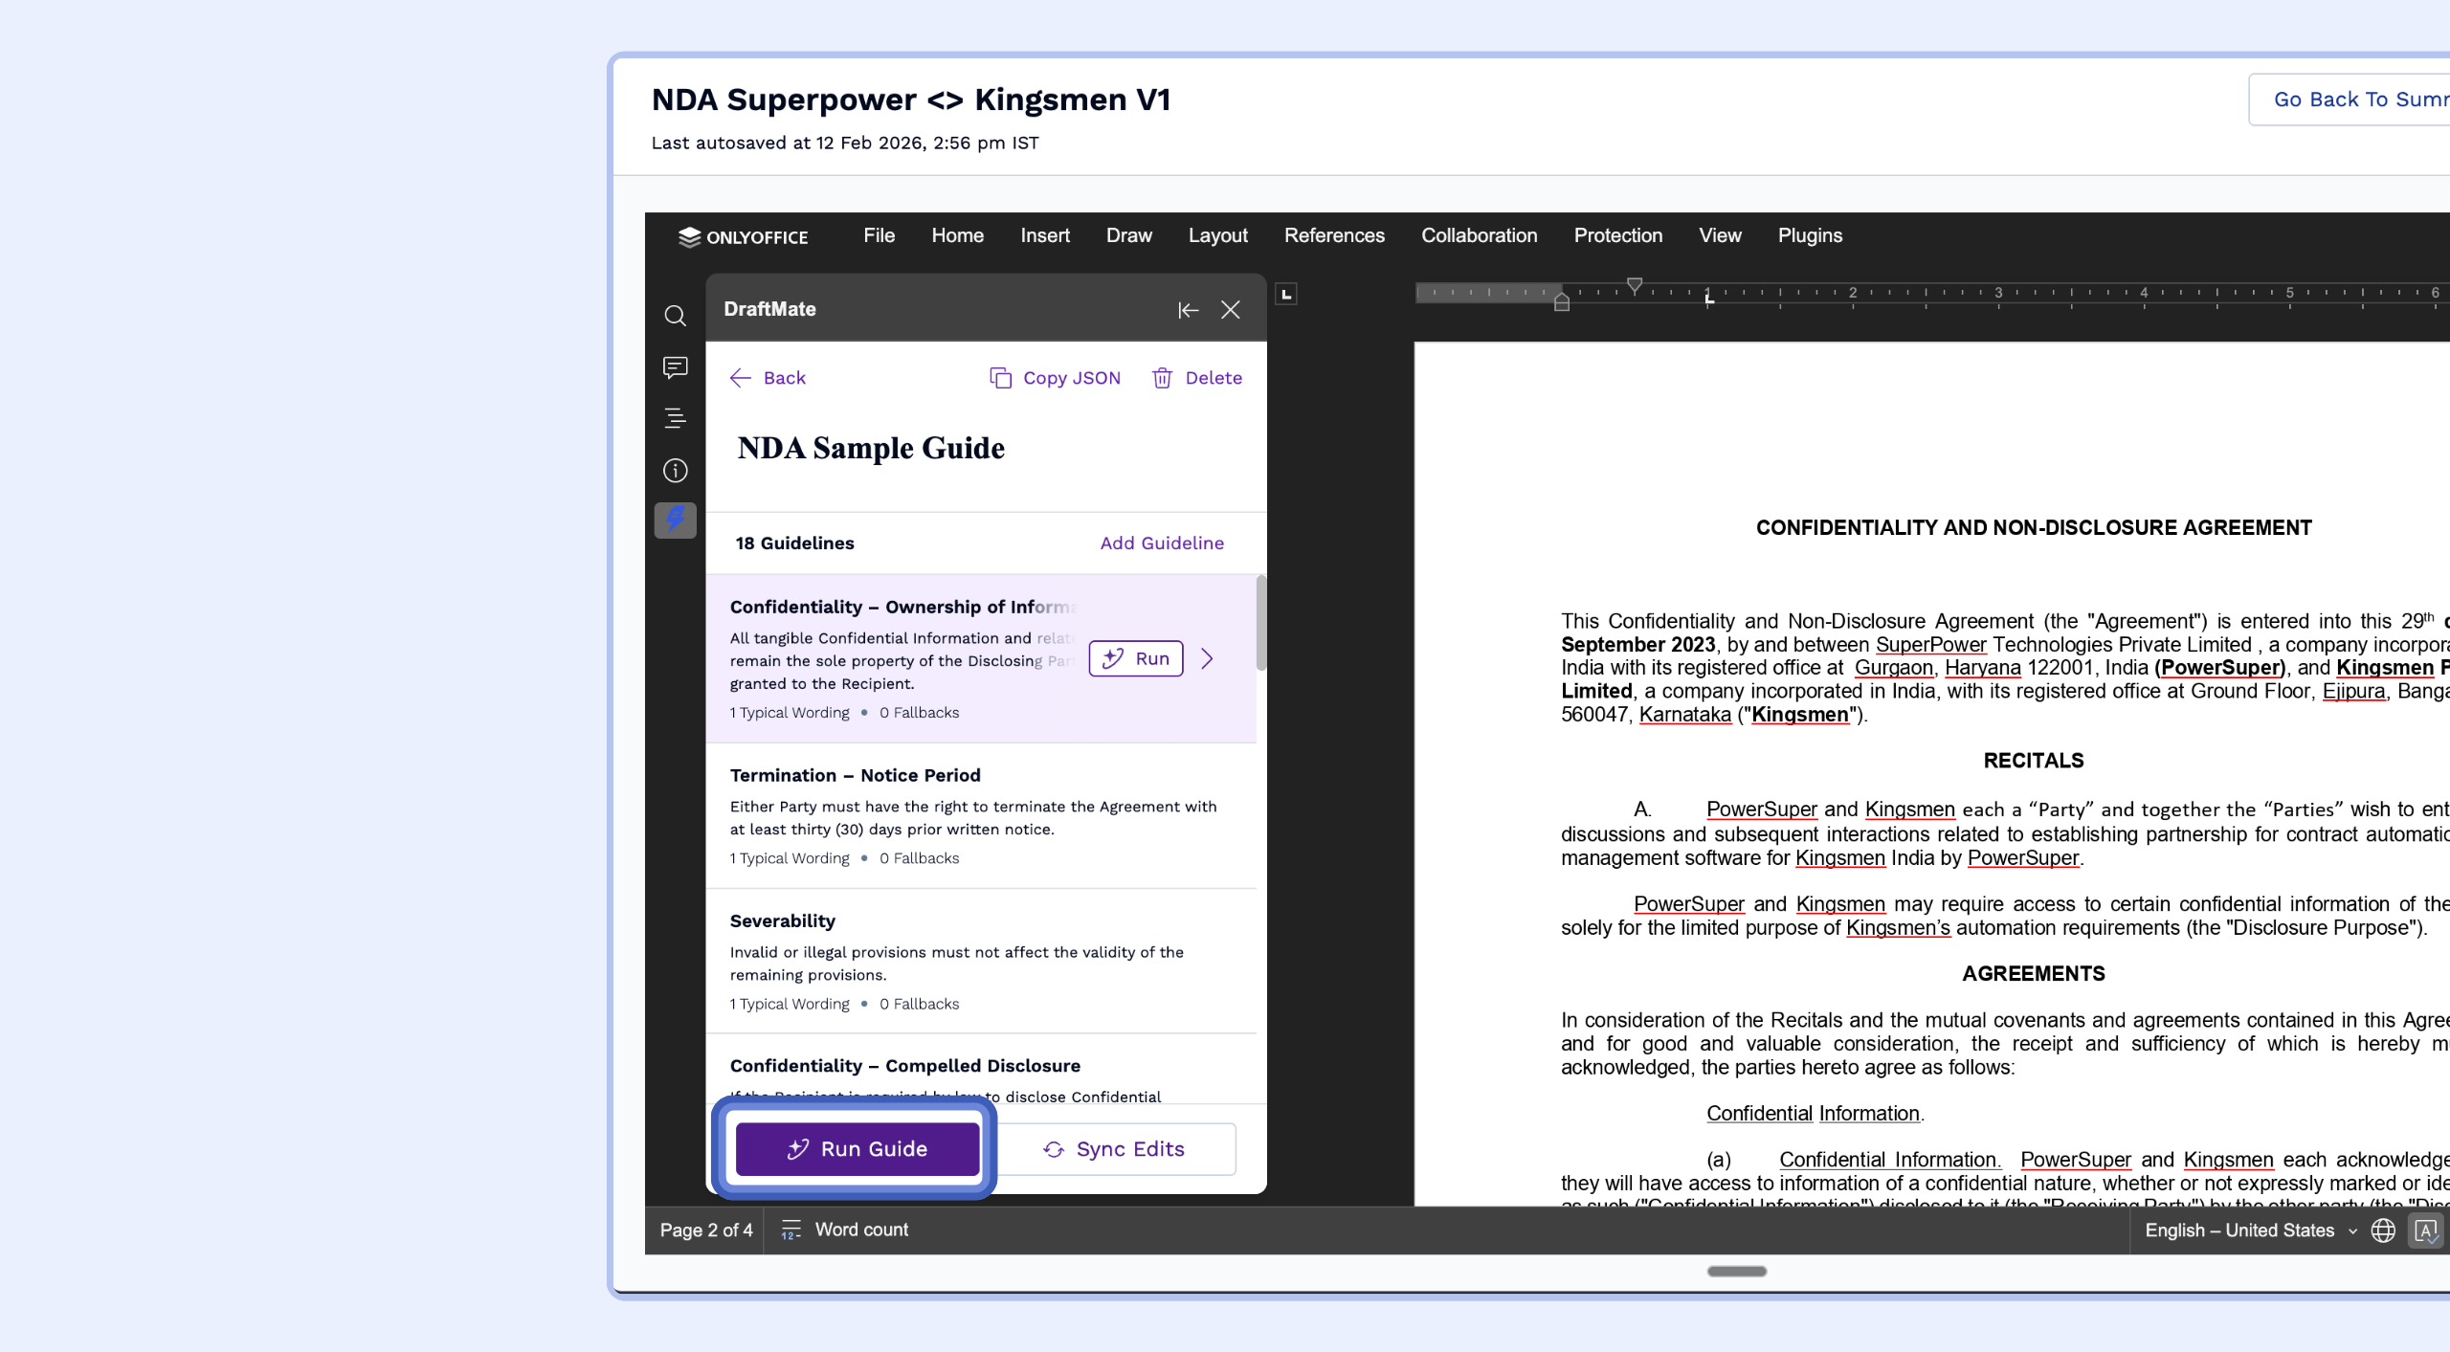Click Word count in the status bar
Viewport: 2450px width, 1352px height.
(x=860, y=1230)
